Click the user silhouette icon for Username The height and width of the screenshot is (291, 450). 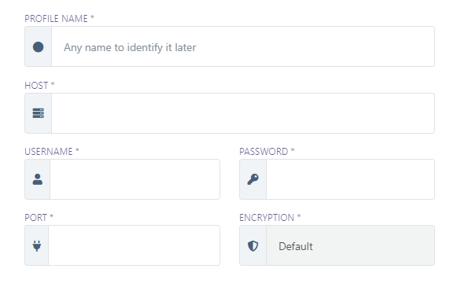coord(38,179)
